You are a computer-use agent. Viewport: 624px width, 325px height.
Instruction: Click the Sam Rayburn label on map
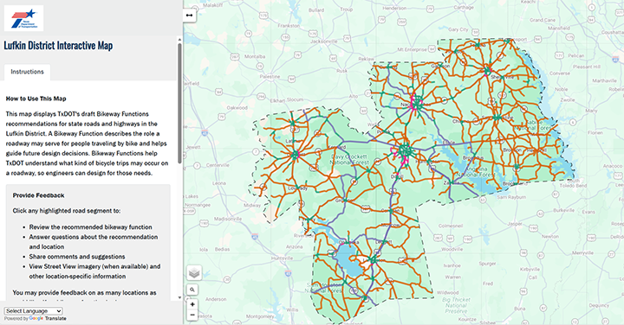(511, 197)
